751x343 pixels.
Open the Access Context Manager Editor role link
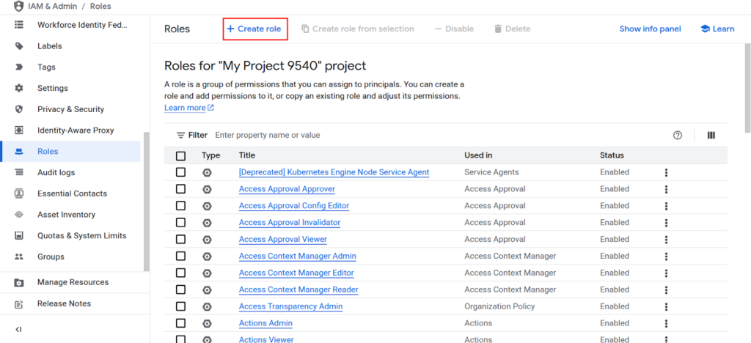point(296,273)
